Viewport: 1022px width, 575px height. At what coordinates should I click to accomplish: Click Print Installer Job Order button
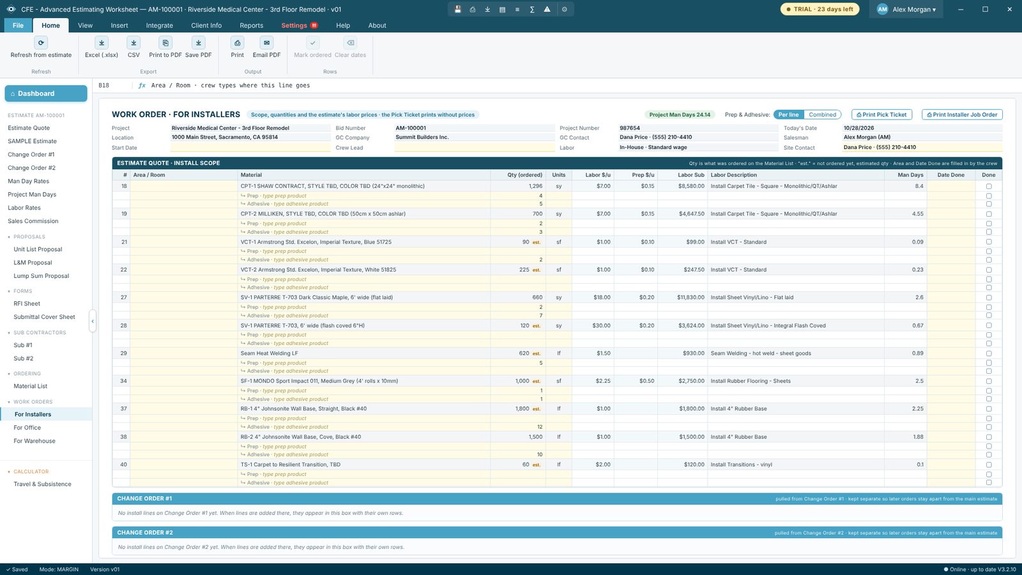(x=962, y=115)
